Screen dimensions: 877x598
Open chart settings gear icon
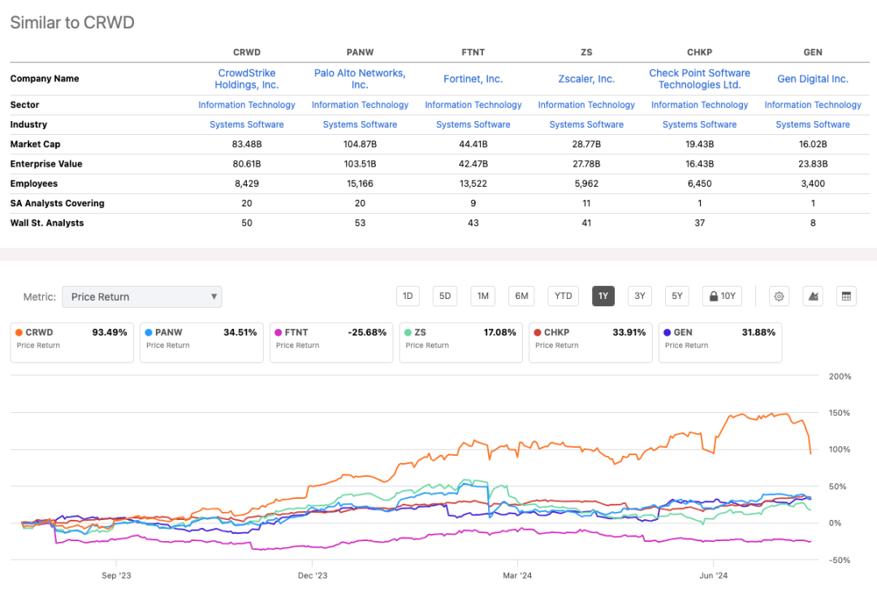(x=779, y=297)
